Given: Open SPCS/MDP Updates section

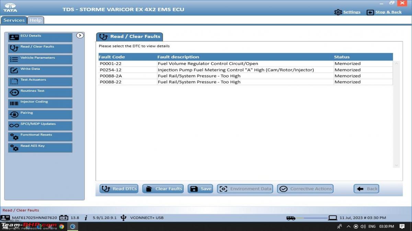Looking at the screenshot, I should click(x=40, y=126).
